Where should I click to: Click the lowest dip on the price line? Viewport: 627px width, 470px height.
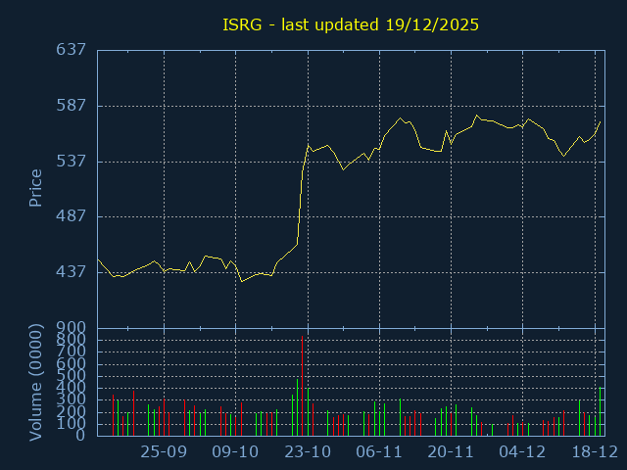tap(241, 282)
